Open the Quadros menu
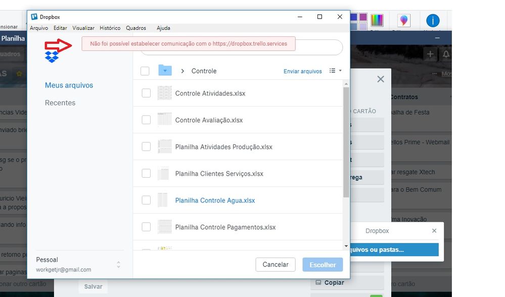 (x=136, y=28)
